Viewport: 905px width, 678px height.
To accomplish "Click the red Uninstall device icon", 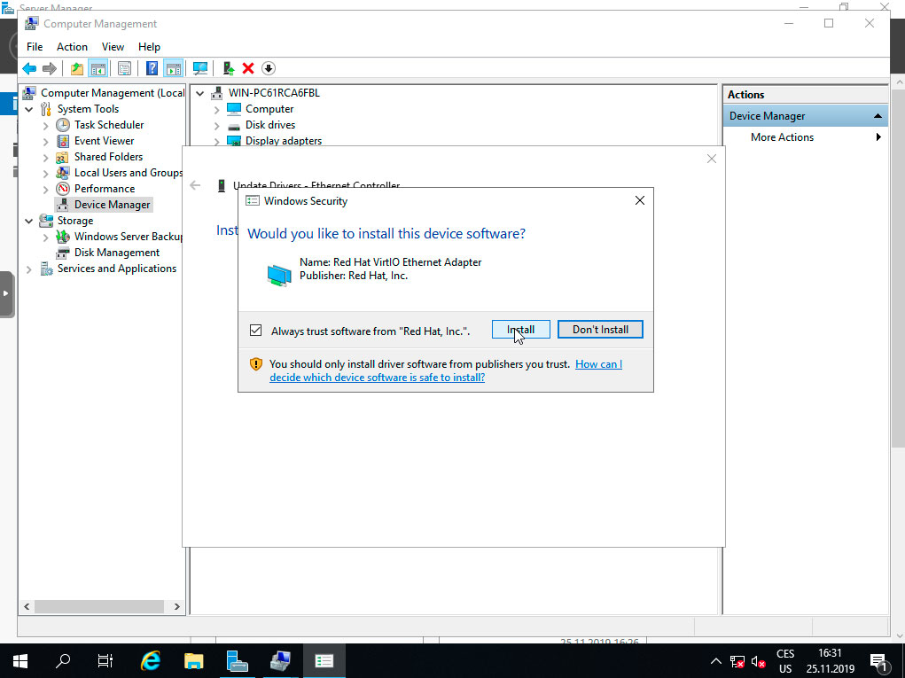I will (248, 68).
